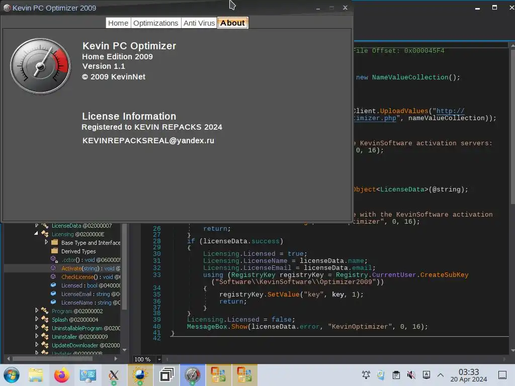Click the CreateSubKey method reference in code

coord(445,275)
